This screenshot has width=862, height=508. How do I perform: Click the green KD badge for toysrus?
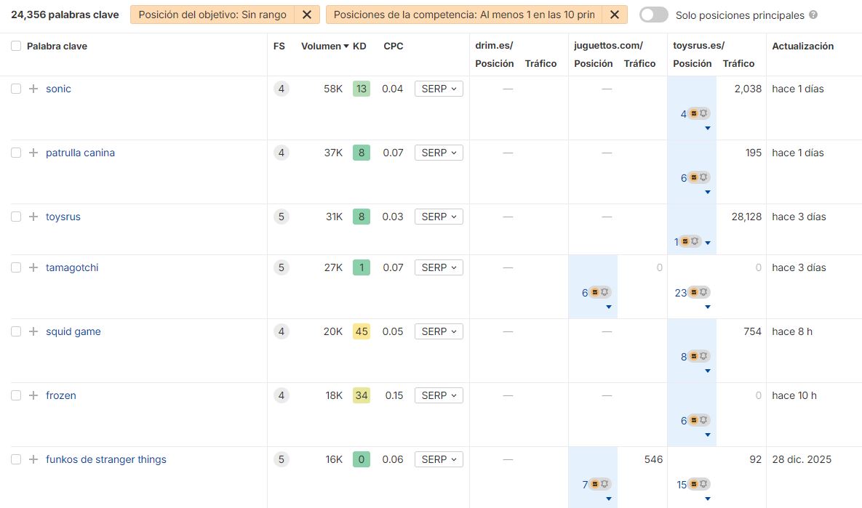[361, 217]
